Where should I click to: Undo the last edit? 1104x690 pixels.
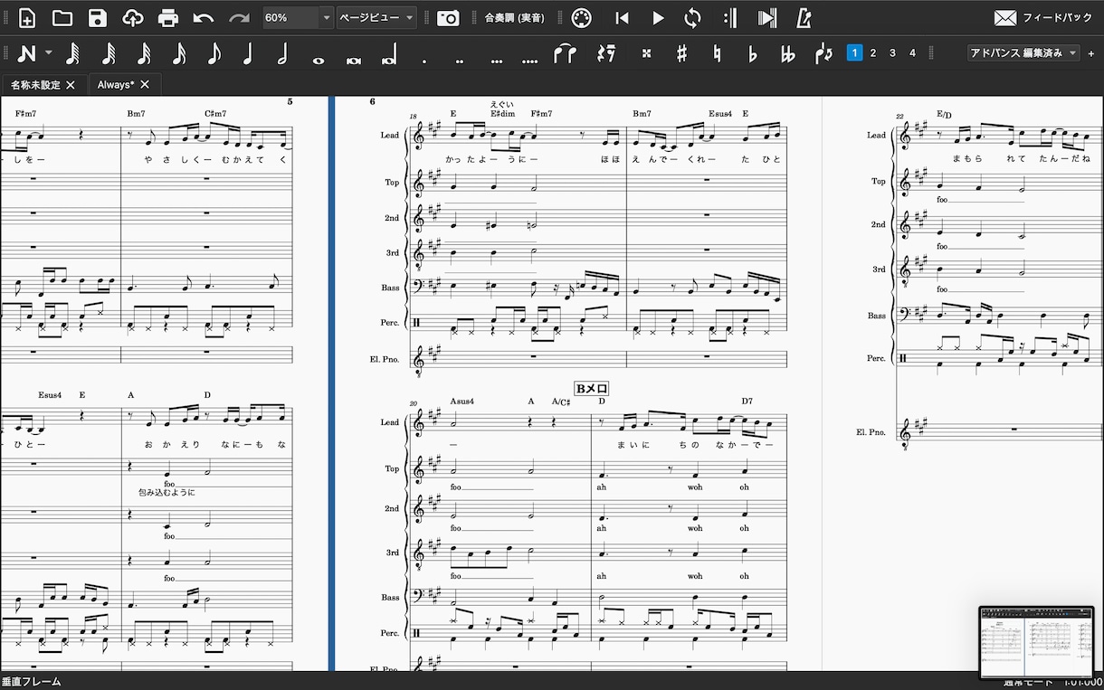pos(204,17)
